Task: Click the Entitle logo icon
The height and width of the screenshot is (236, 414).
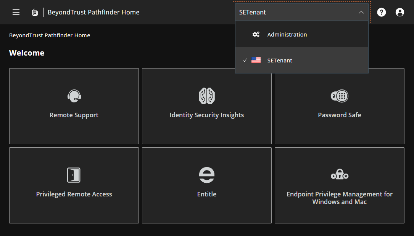Action: [207, 175]
